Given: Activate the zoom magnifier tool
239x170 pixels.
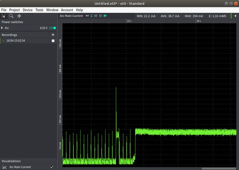Looking at the screenshot, I should point(11,16).
